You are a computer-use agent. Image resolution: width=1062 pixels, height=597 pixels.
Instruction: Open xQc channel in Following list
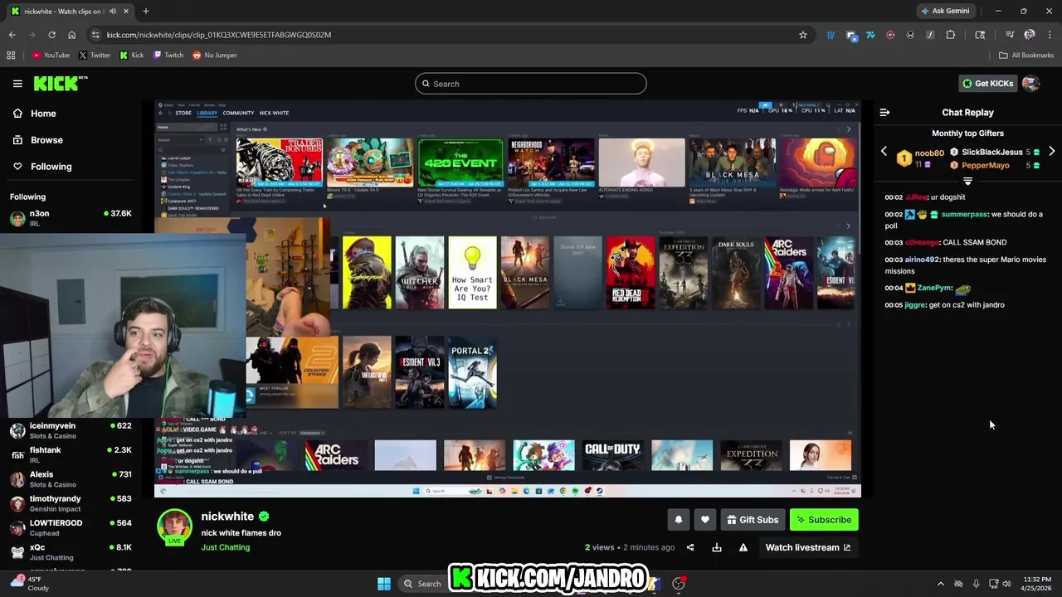(71, 552)
